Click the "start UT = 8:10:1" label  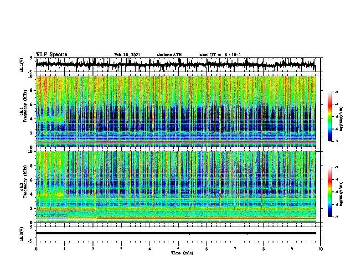pos(220,55)
